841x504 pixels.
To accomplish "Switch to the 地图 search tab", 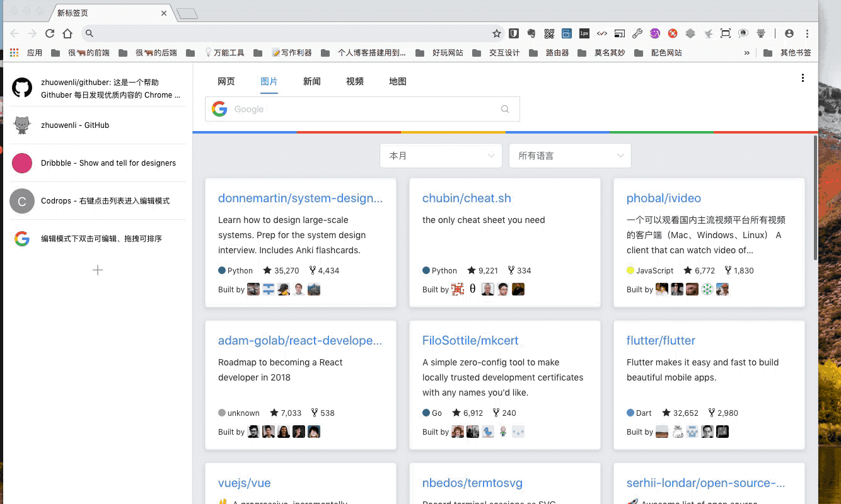I will (x=398, y=81).
